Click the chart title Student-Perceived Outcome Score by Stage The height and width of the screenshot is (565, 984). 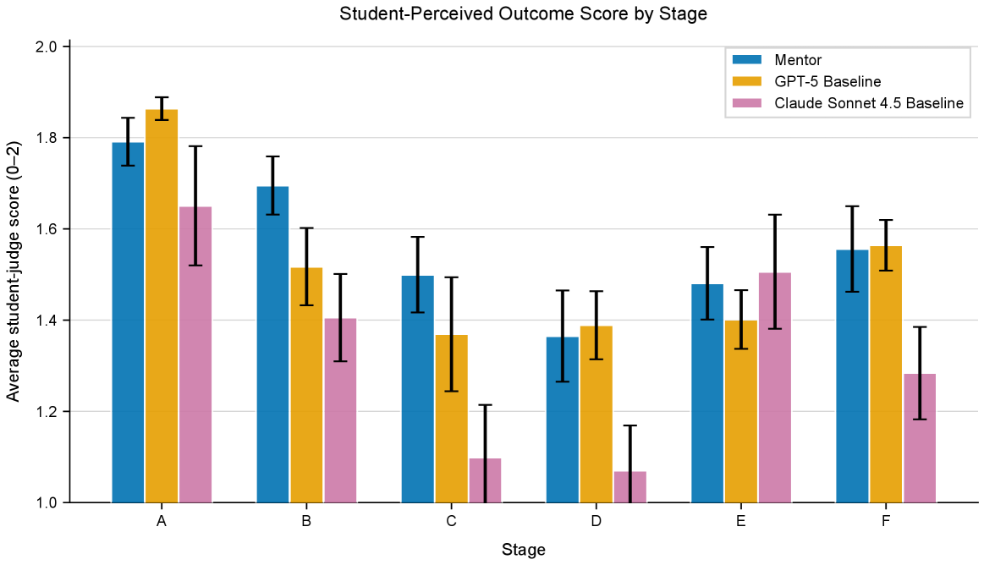click(523, 14)
